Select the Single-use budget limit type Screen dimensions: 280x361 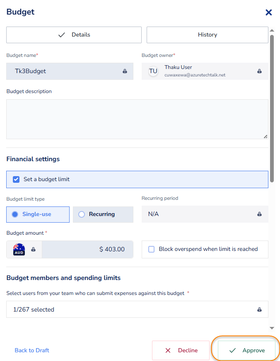pyautogui.click(x=38, y=214)
